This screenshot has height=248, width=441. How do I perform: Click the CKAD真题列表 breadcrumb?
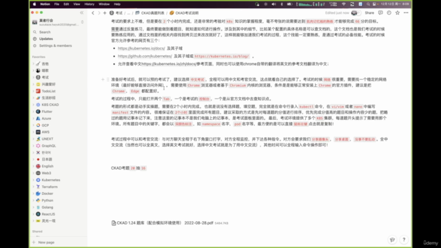pos(150,13)
